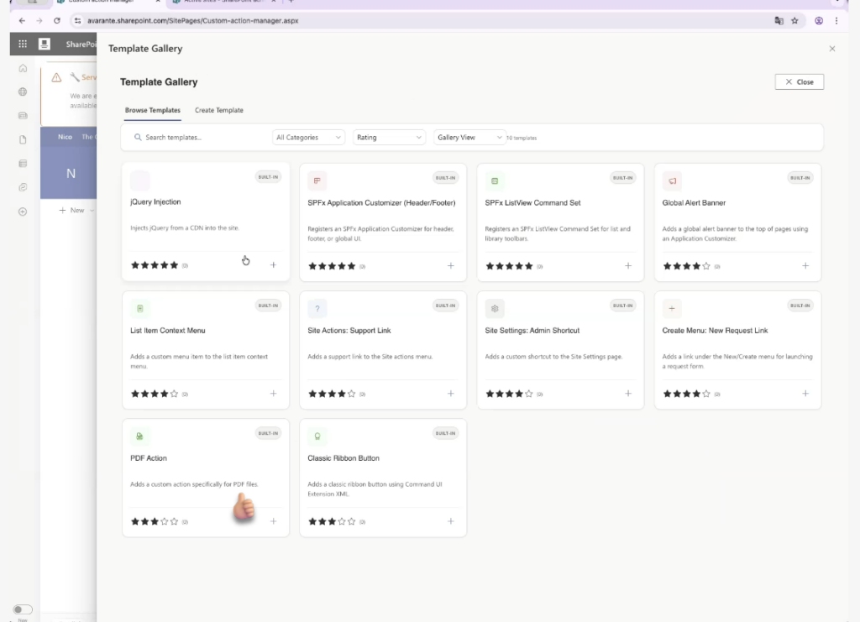Select the Browse Templates tab
Image resolution: width=860 pixels, height=622 pixels.
(x=152, y=110)
